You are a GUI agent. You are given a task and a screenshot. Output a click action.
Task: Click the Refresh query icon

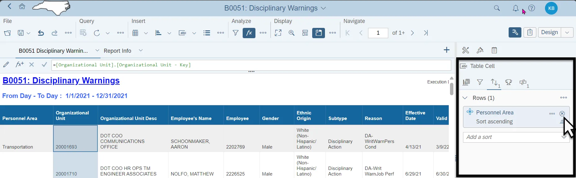(97, 33)
